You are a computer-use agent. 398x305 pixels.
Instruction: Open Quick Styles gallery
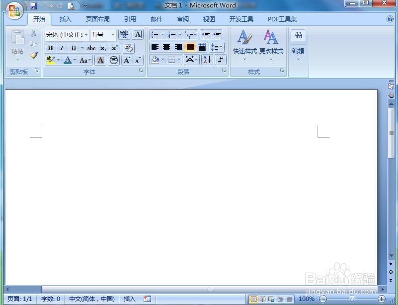(x=244, y=46)
